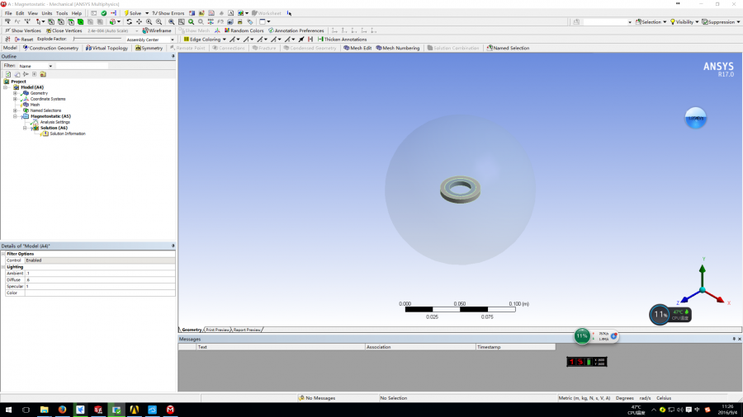Screen dimensions: 743x417
Task: Switch to the Print Preview tab
Action: tap(217, 330)
